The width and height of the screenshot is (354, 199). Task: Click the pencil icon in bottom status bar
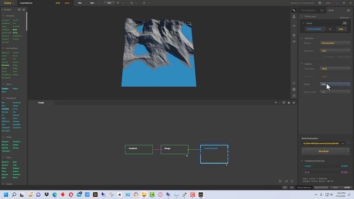pyautogui.click(x=285, y=187)
